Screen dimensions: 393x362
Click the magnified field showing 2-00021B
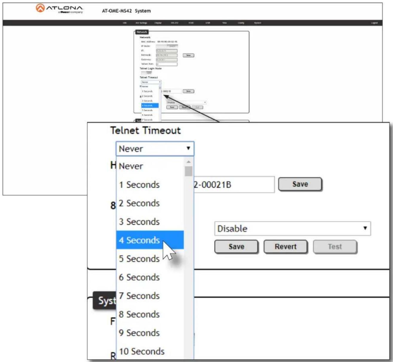(x=234, y=185)
